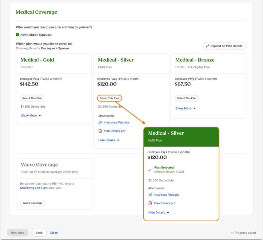This screenshot has width=263, height=240.
Task: Click the $1,500 Deductible text
Action: (x=33, y=106)
